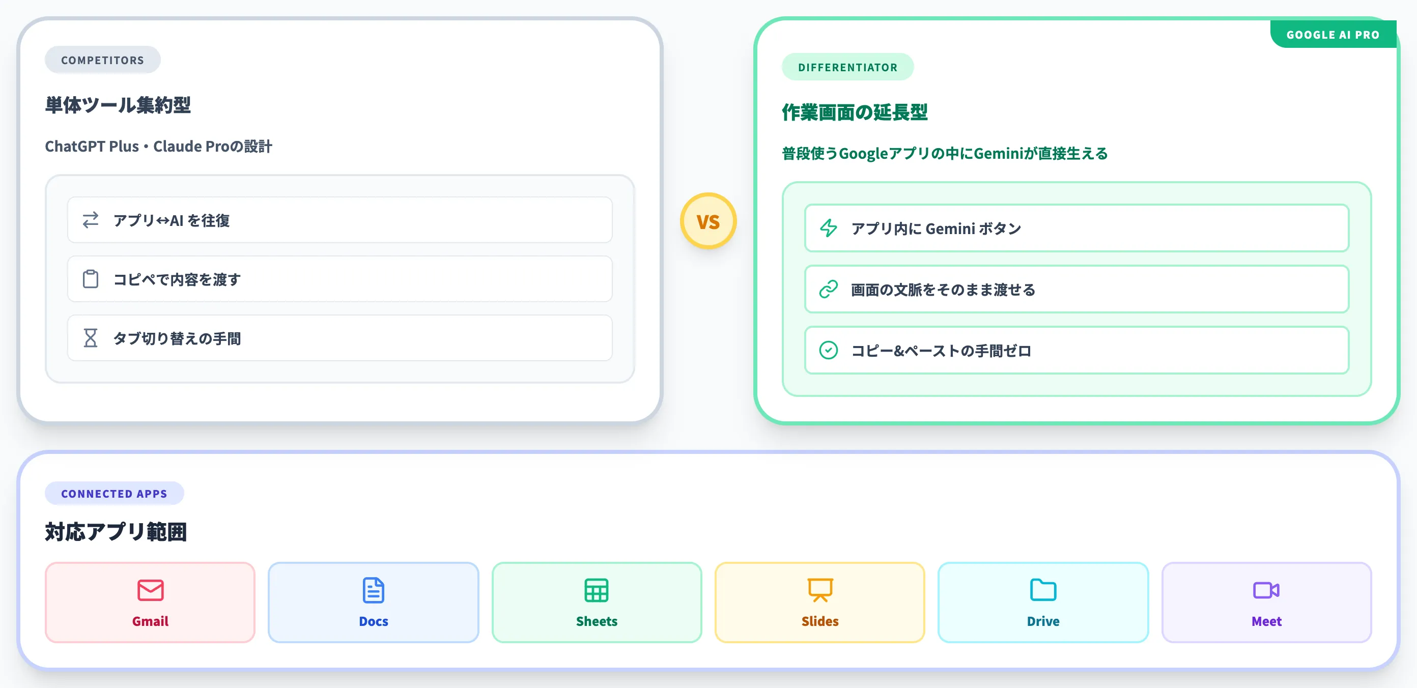Click the text 画面の文脈をそのまま渡せる

pyautogui.click(x=943, y=290)
